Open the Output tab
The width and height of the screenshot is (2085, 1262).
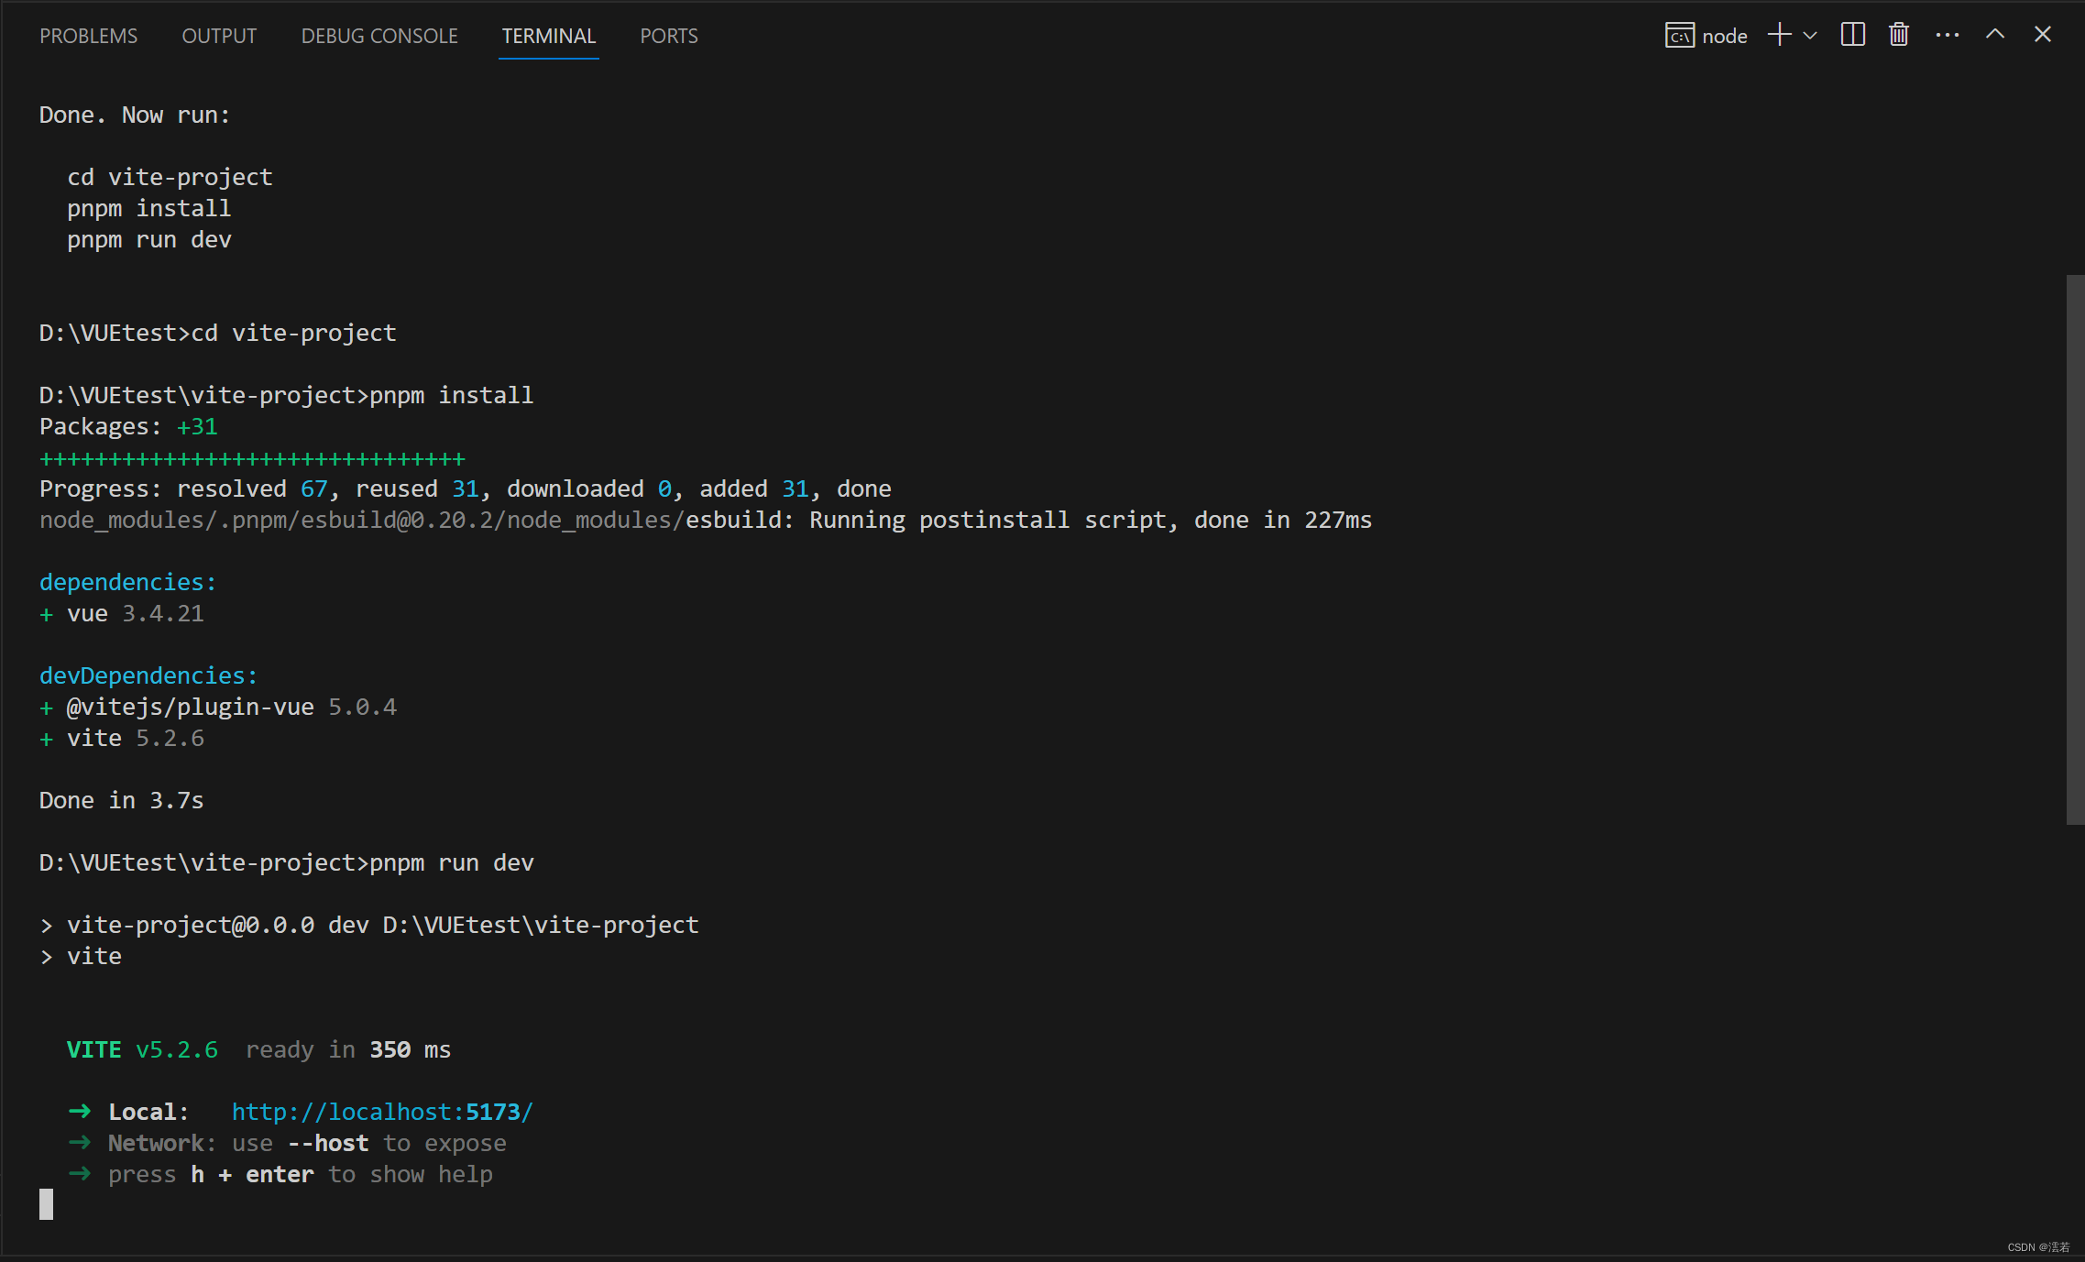point(219,36)
